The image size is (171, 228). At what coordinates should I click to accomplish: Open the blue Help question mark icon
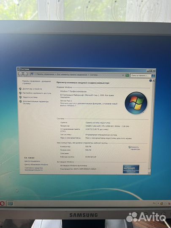151,81
